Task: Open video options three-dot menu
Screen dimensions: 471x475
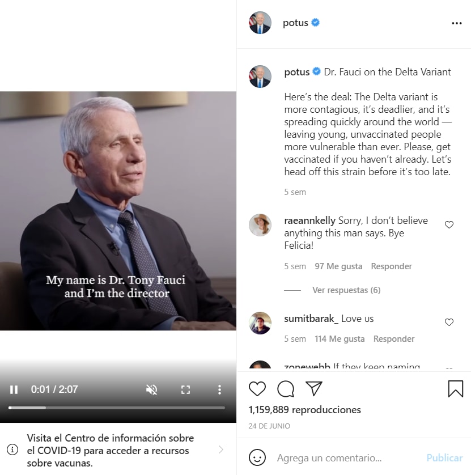Action: [x=219, y=389]
